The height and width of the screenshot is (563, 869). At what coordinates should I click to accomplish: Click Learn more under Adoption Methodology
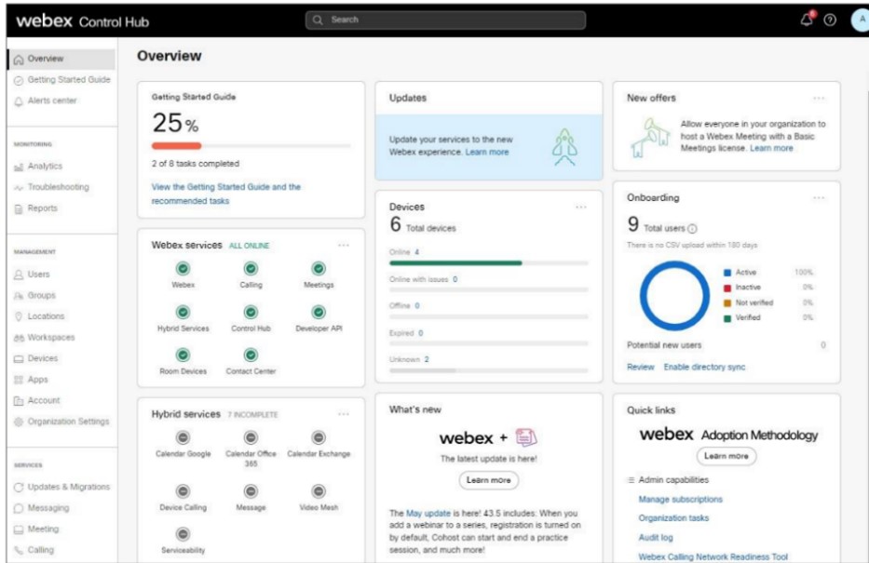[726, 456]
